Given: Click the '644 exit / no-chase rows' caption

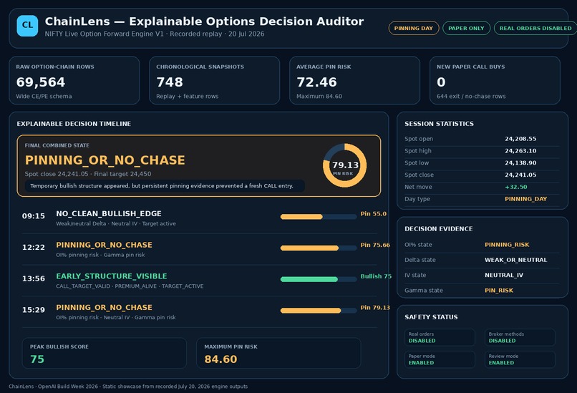Looking at the screenshot, I should [x=471, y=97].
